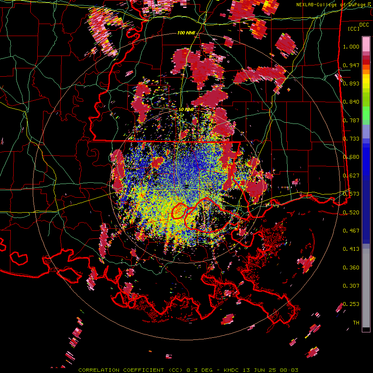
Task: Click the 0.467 scale label
Action: [351, 231]
